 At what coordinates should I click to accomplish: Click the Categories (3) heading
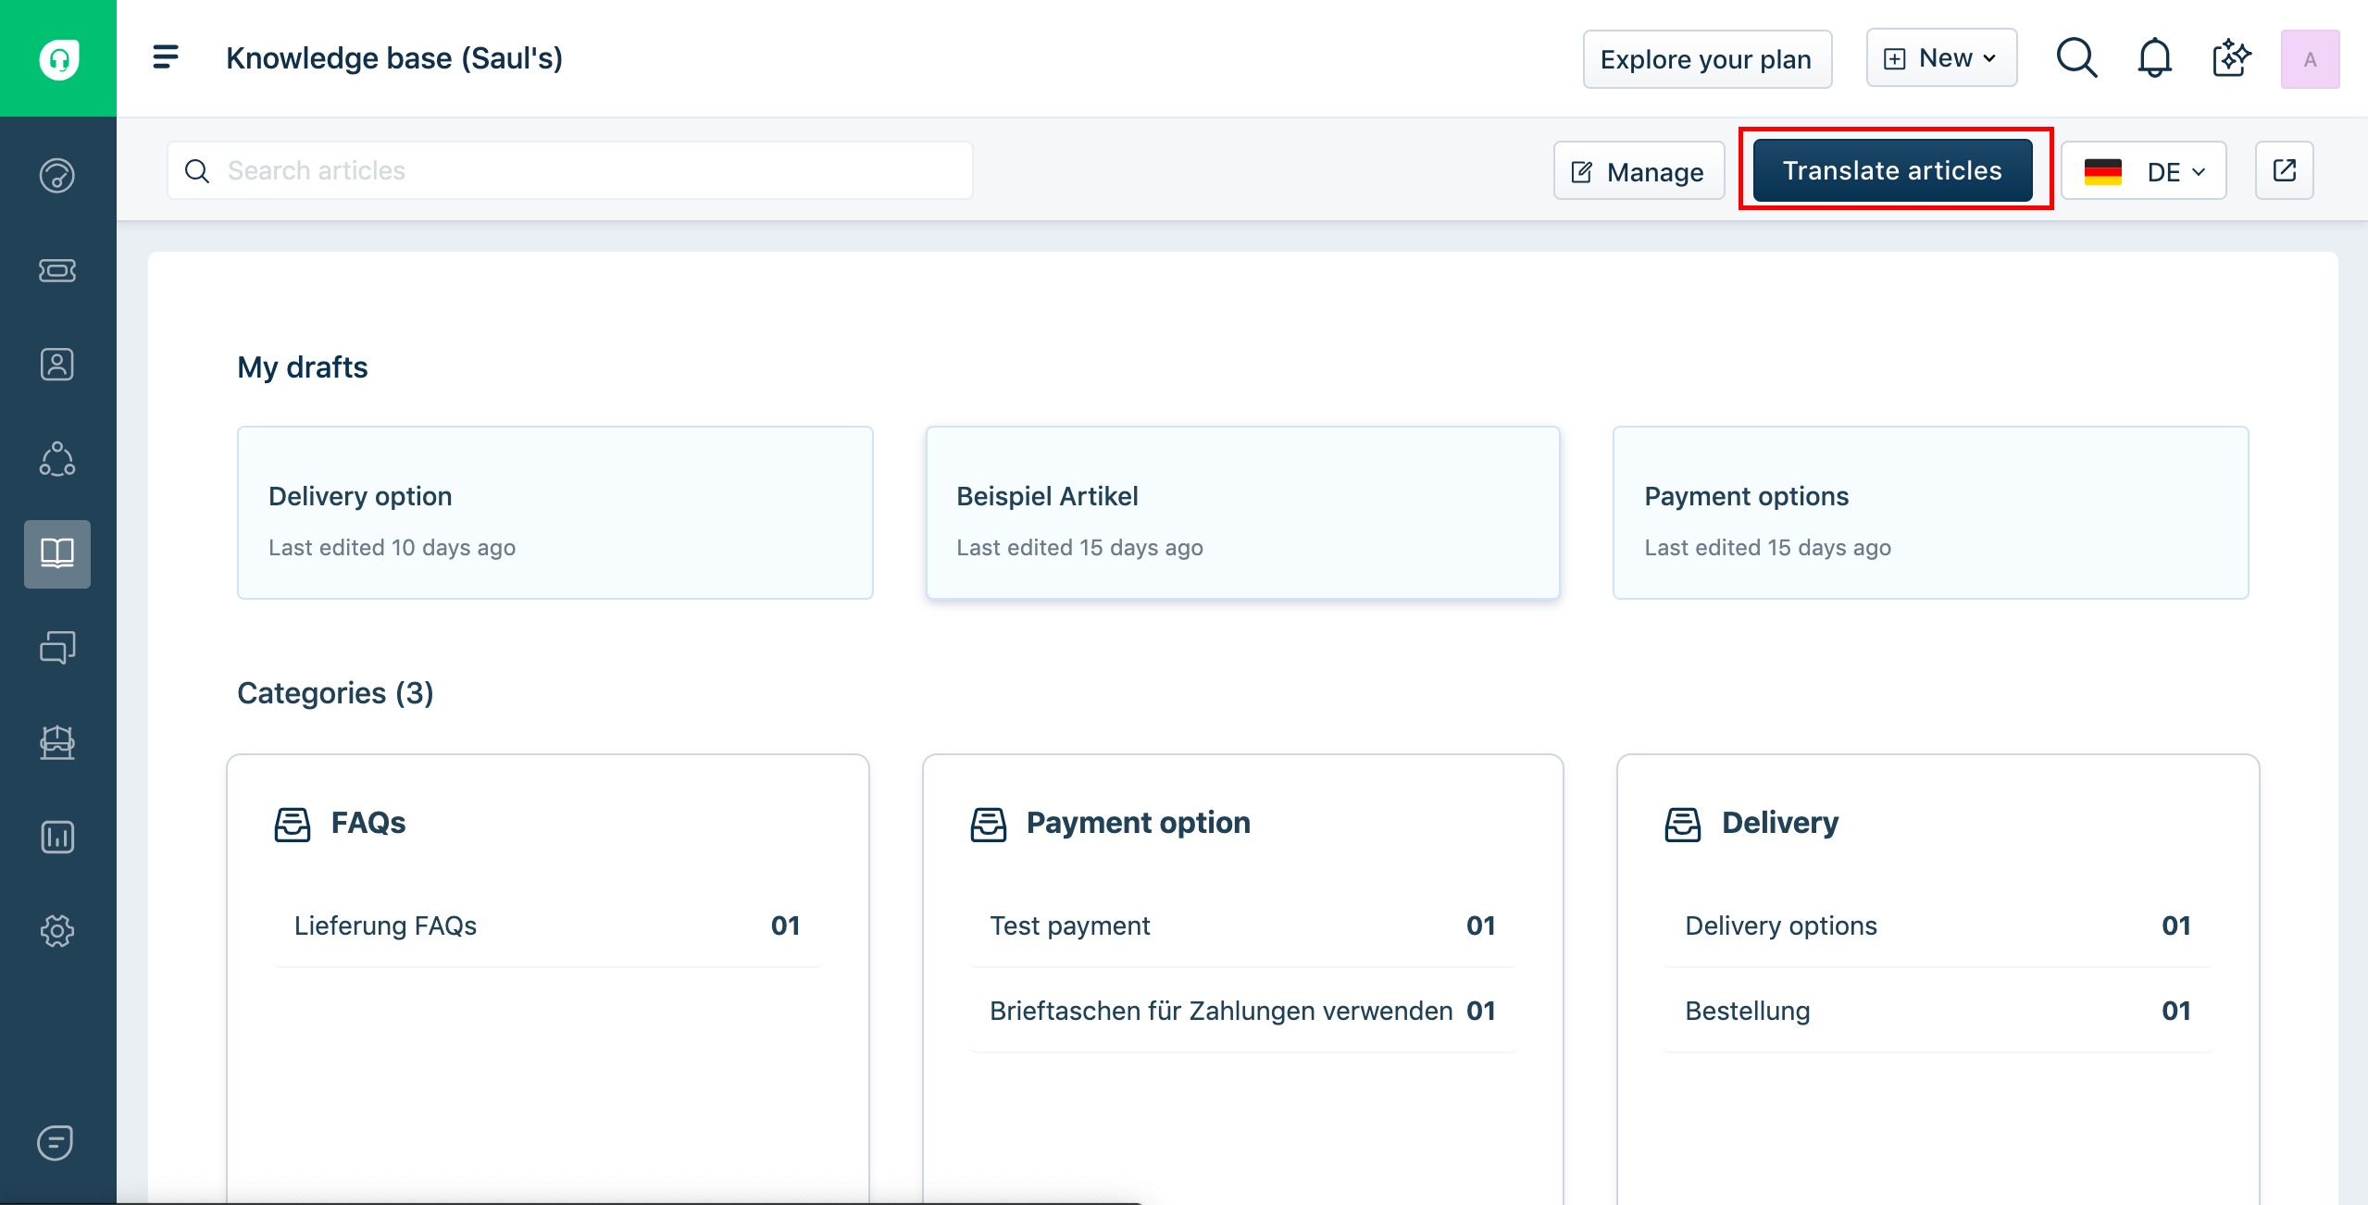(335, 693)
